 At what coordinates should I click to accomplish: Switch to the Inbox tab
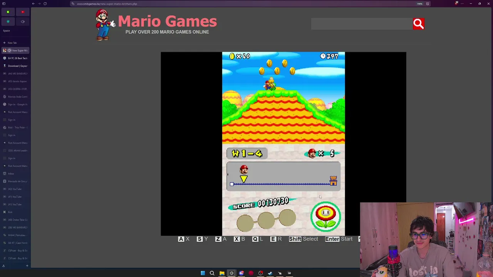pyautogui.click(x=15, y=174)
